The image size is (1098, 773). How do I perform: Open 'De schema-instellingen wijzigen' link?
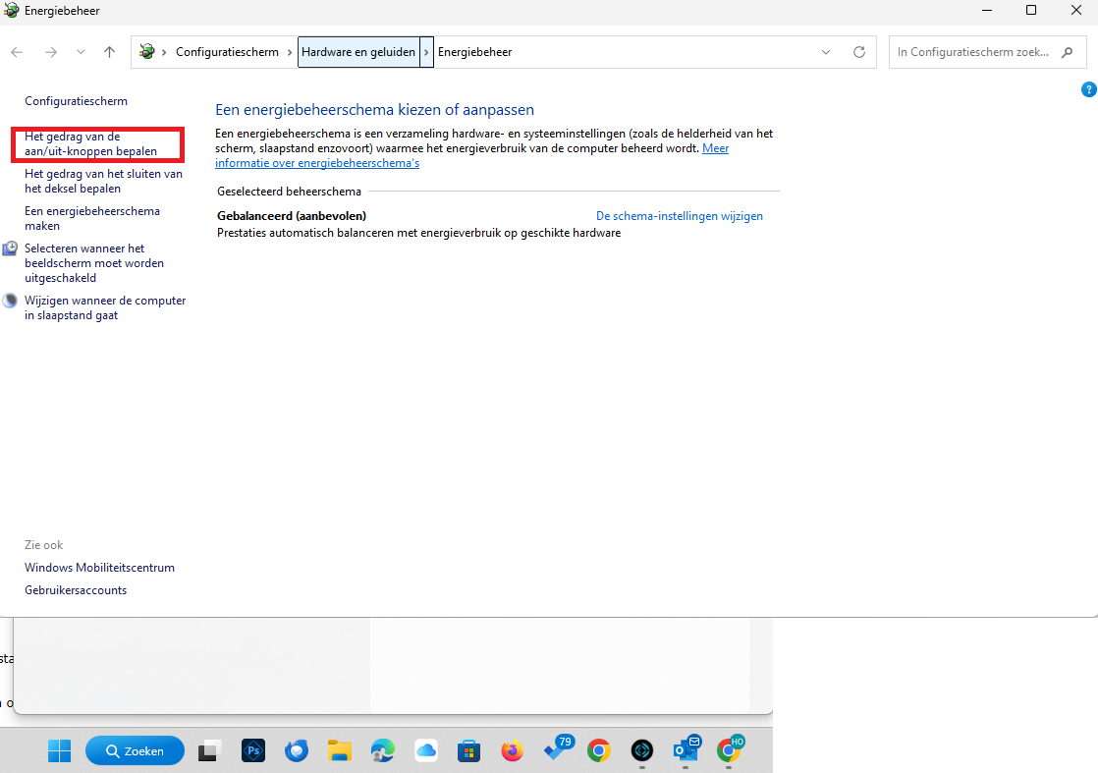point(679,216)
